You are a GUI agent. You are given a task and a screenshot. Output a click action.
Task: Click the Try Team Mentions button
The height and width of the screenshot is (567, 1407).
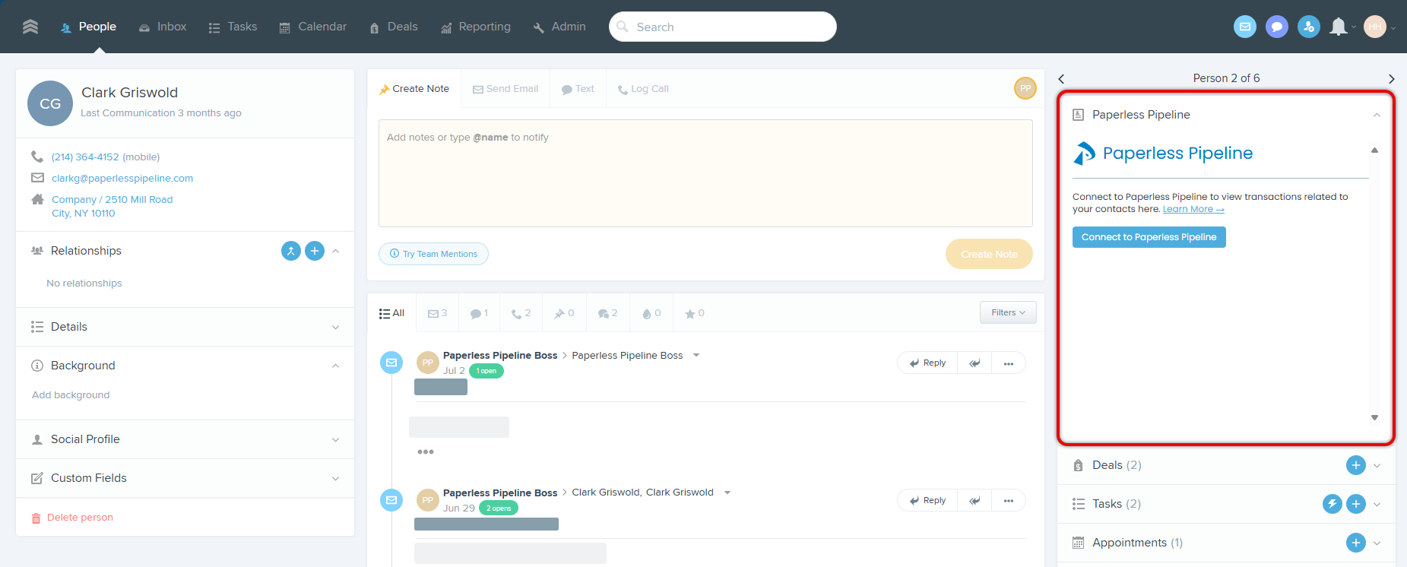pos(433,254)
